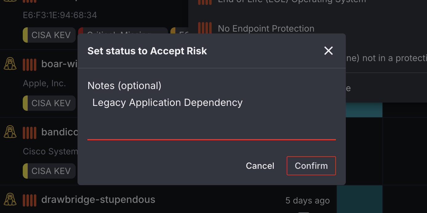Click the severity bars icon beside bandico
The height and width of the screenshot is (213, 427).
point(30,132)
